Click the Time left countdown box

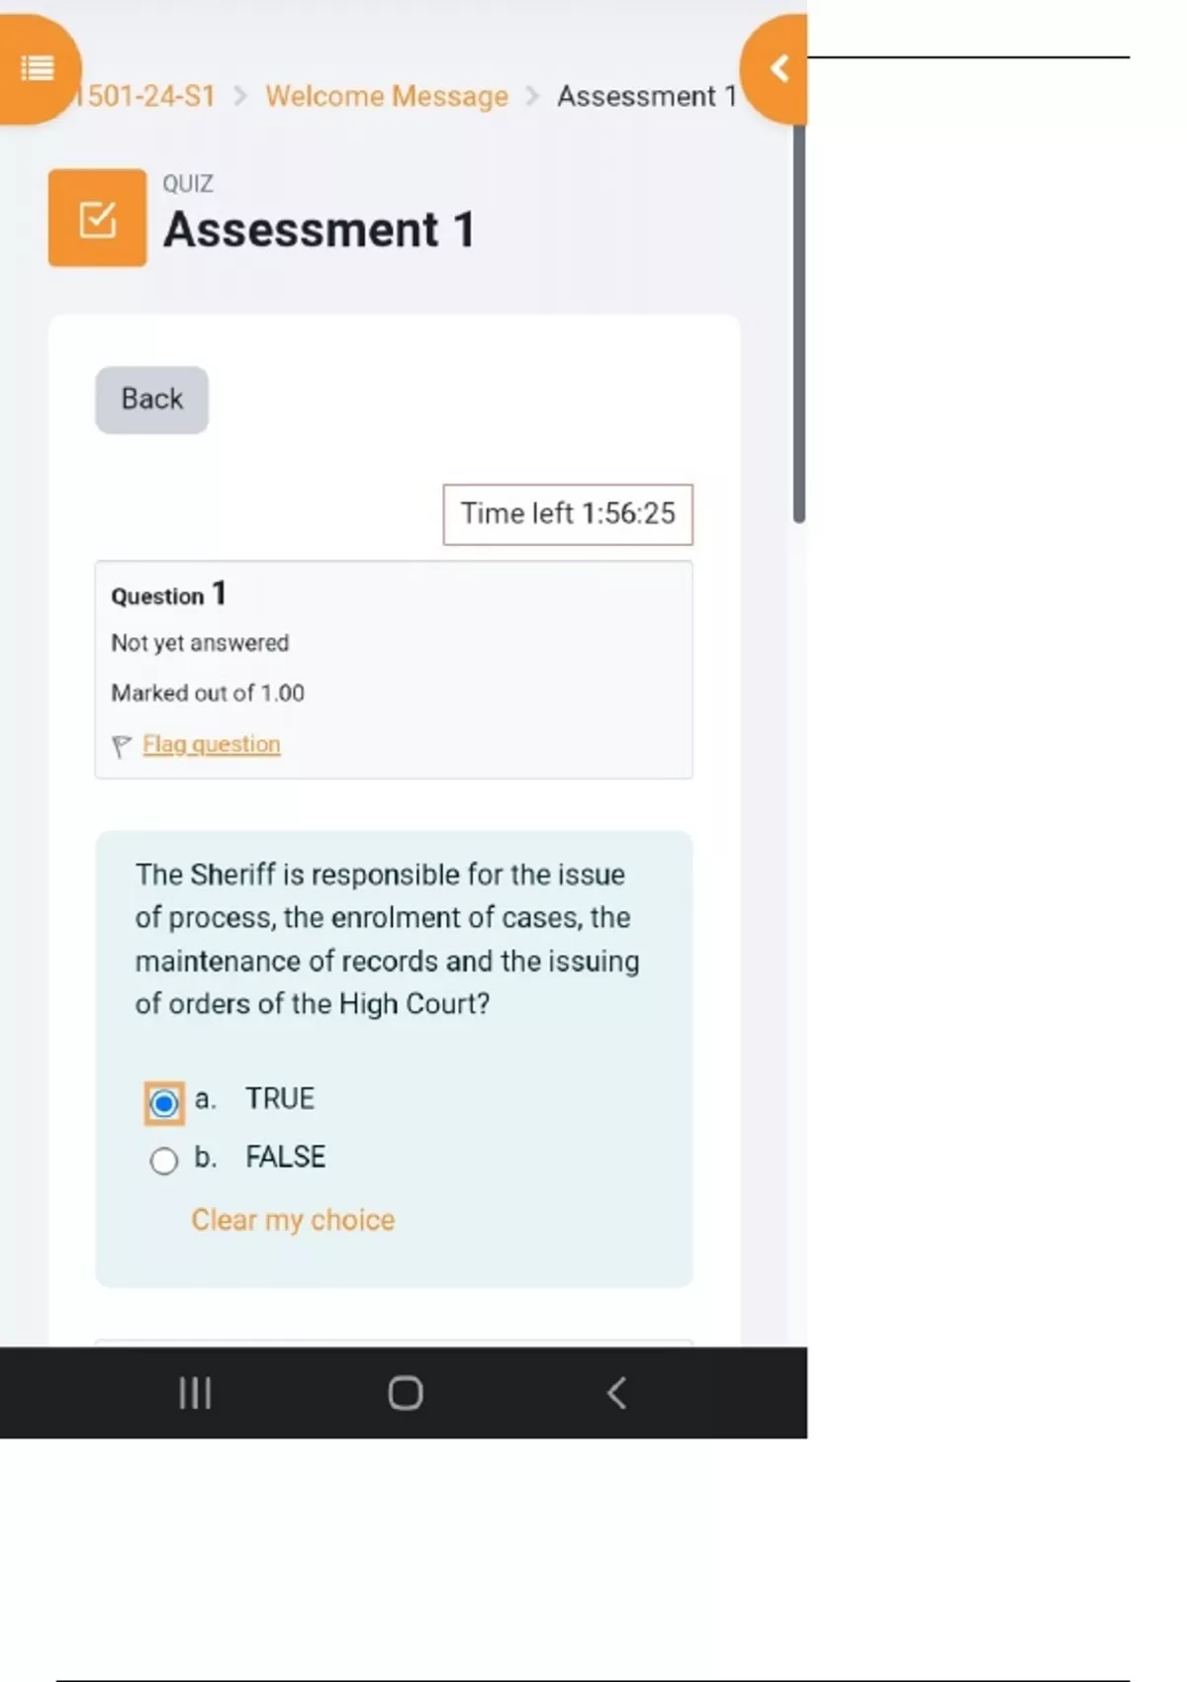568,514
